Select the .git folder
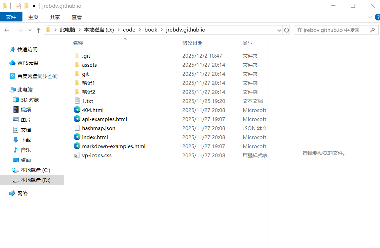 click(x=86, y=56)
